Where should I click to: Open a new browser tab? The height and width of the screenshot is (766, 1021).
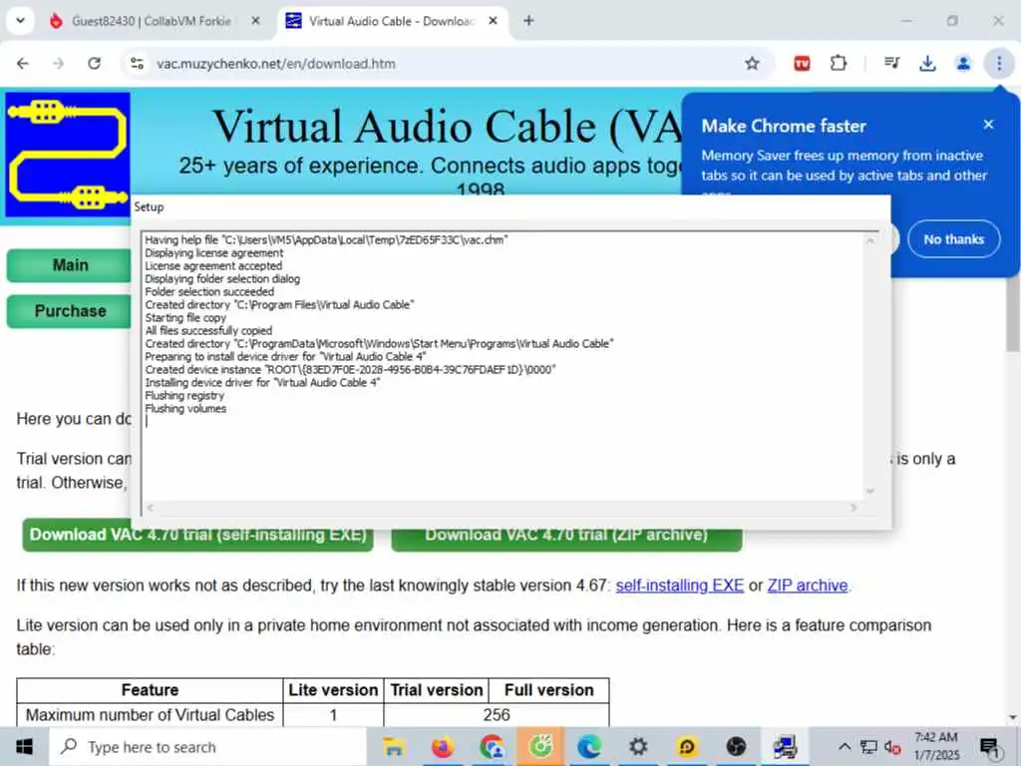[528, 21]
